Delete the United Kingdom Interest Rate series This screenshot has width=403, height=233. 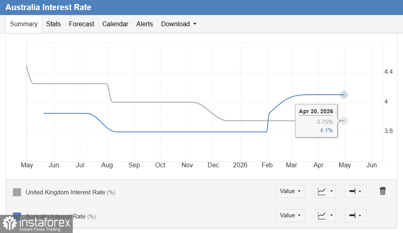click(x=382, y=191)
